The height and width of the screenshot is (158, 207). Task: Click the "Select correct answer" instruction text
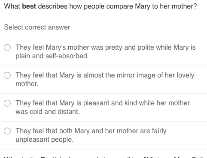(x=37, y=27)
